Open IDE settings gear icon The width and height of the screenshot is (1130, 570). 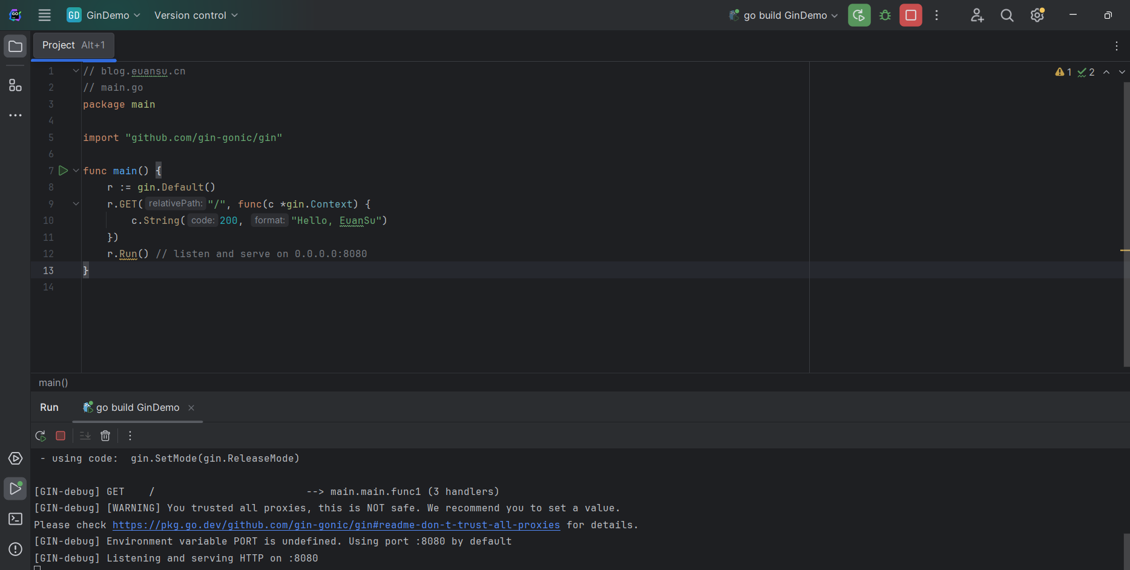pyautogui.click(x=1037, y=15)
